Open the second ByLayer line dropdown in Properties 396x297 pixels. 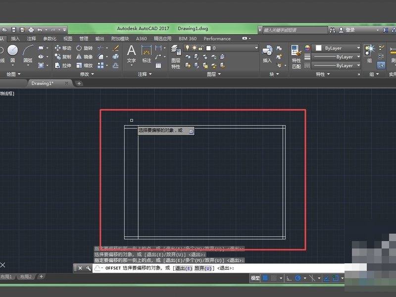[x=358, y=65]
